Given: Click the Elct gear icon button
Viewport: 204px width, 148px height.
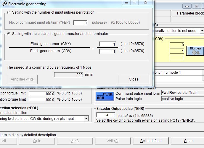Looking at the screenshot, I should pos(195,51).
